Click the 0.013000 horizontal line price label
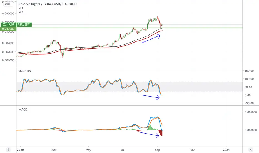 coord(8,29)
